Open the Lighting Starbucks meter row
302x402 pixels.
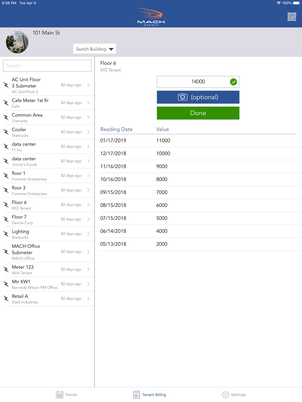(47, 234)
